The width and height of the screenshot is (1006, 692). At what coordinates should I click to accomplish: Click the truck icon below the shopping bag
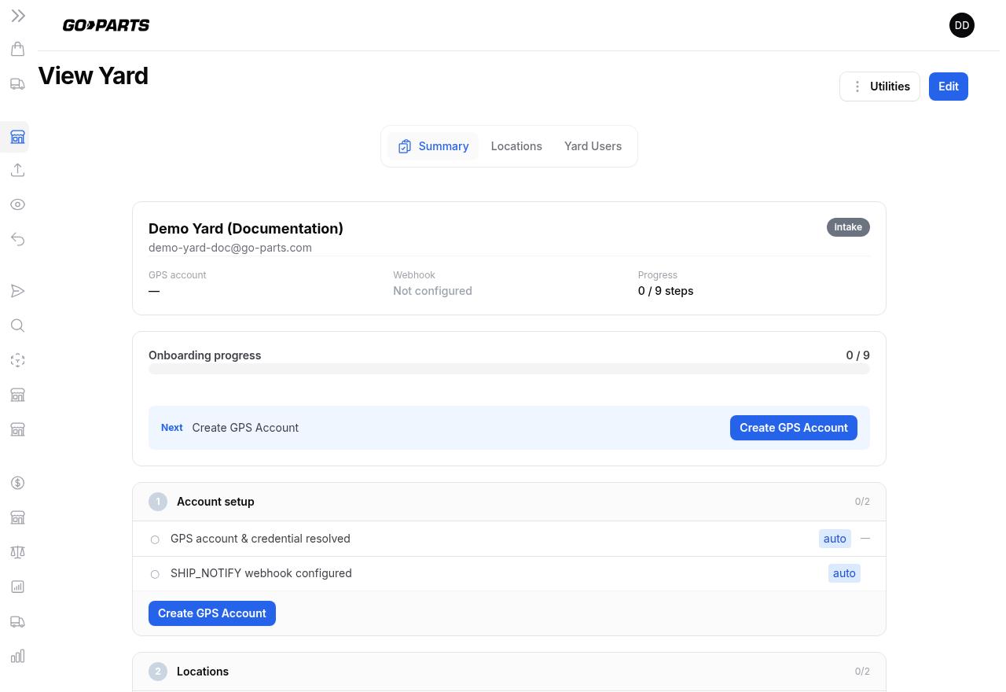tap(17, 84)
